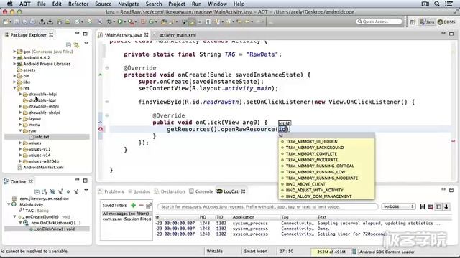The height and width of the screenshot is (258, 460).
Task: Expand the values-v11 folder
Action: tap(20, 149)
